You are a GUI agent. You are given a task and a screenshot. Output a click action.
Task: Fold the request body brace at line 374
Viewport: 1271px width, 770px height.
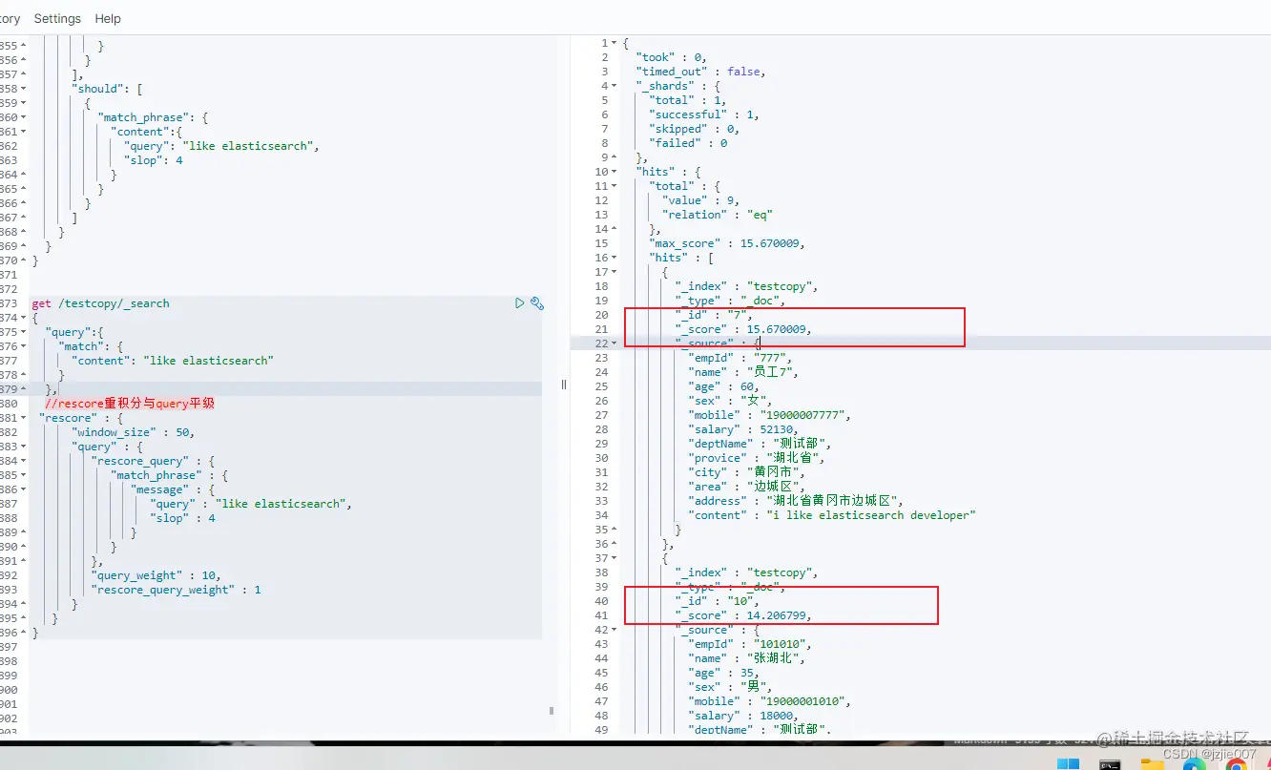click(x=24, y=318)
